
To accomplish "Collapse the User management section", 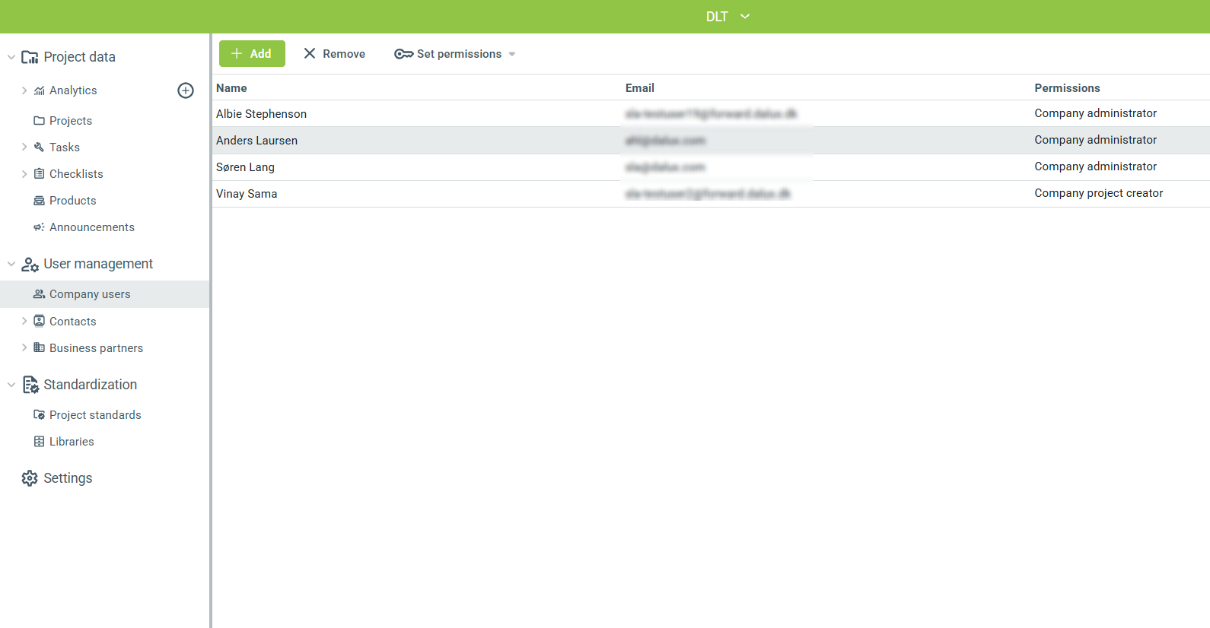I will pos(11,264).
